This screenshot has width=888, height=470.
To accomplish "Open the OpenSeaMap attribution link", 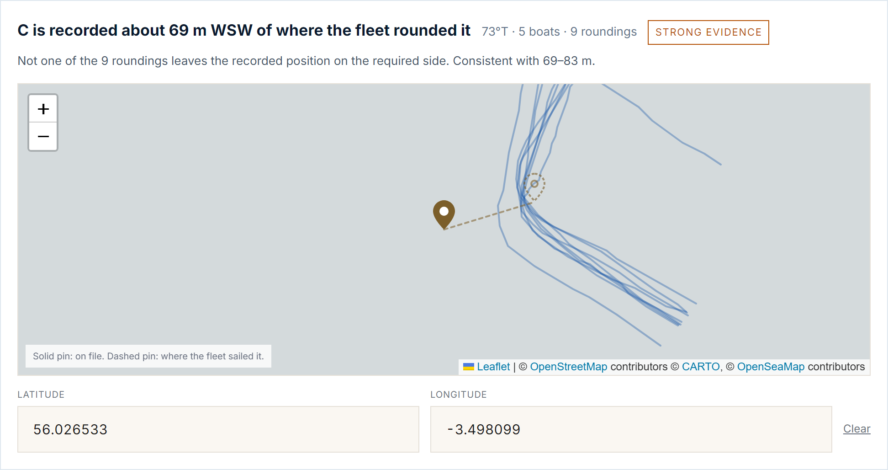I will click(x=771, y=367).
